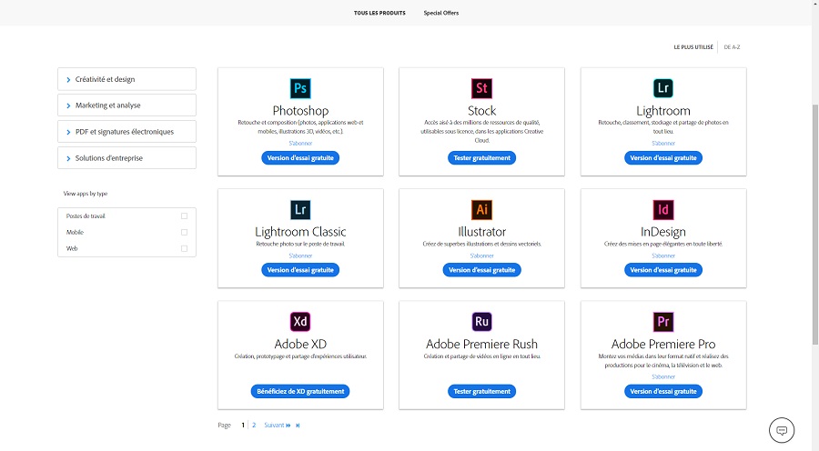This screenshot has height=451, width=819.
Task: Click S'abonner link under Photoshop
Action: [x=300, y=143]
